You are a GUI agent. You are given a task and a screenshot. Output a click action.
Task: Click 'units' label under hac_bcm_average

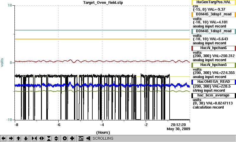[197, 100]
